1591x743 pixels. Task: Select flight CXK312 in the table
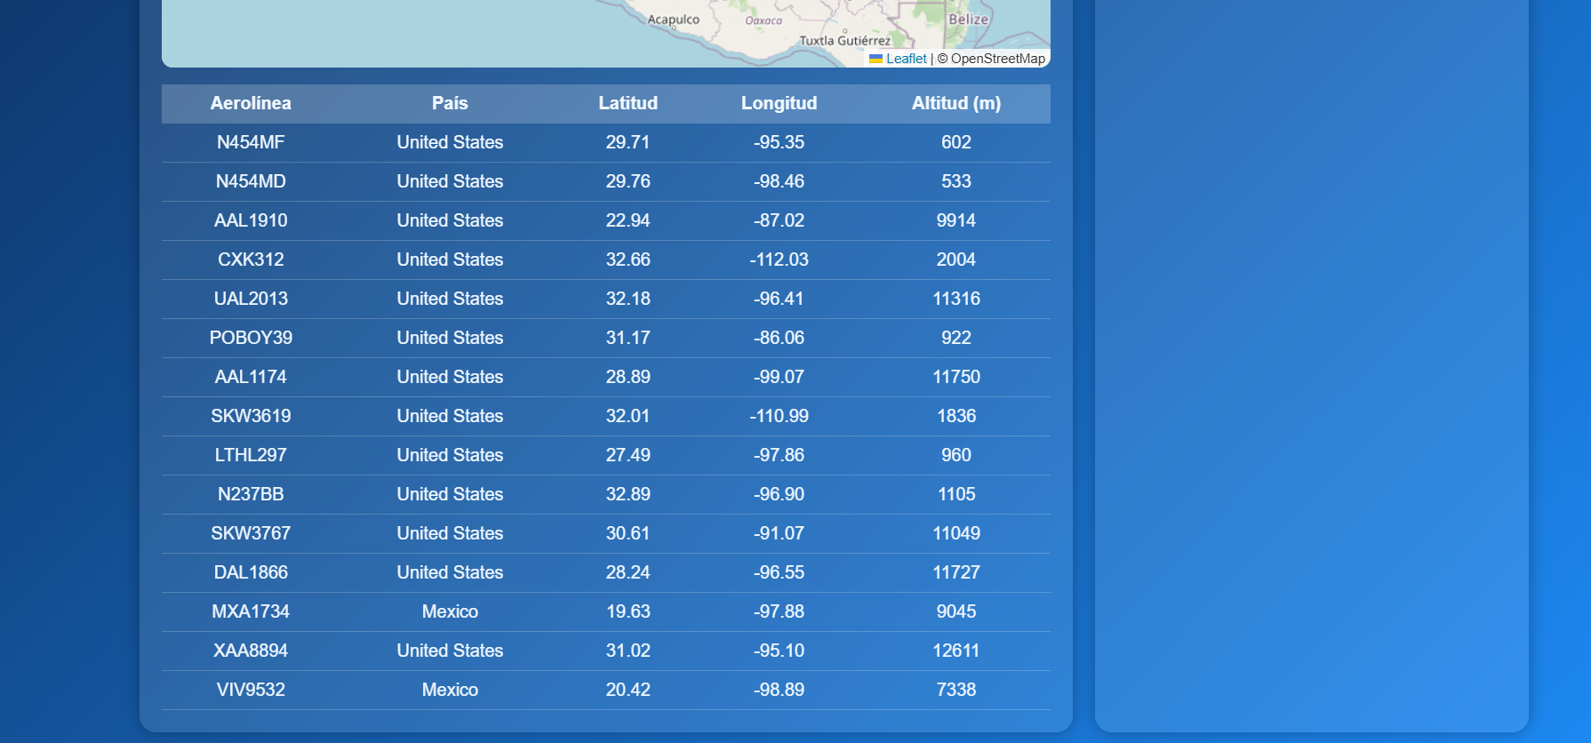pyautogui.click(x=251, y=260)
